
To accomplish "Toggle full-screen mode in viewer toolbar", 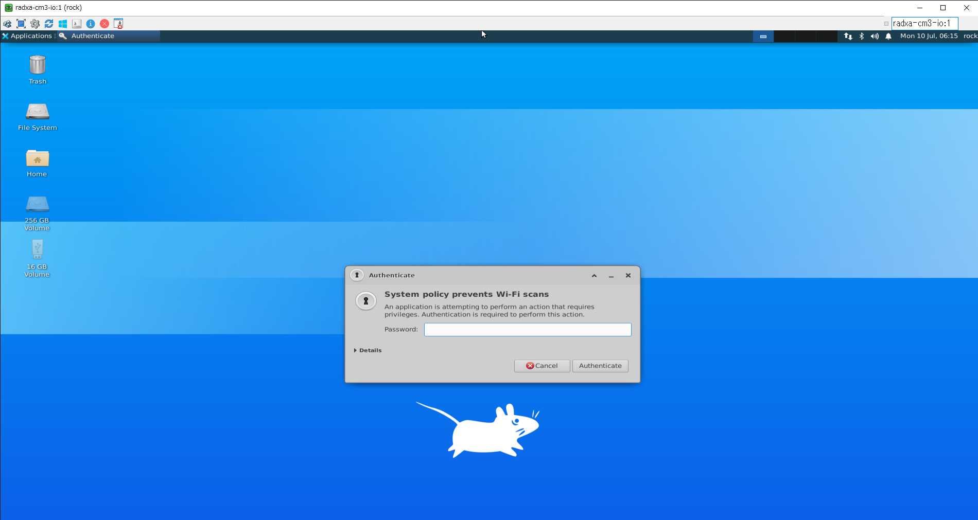I will (x=21, y=24).
